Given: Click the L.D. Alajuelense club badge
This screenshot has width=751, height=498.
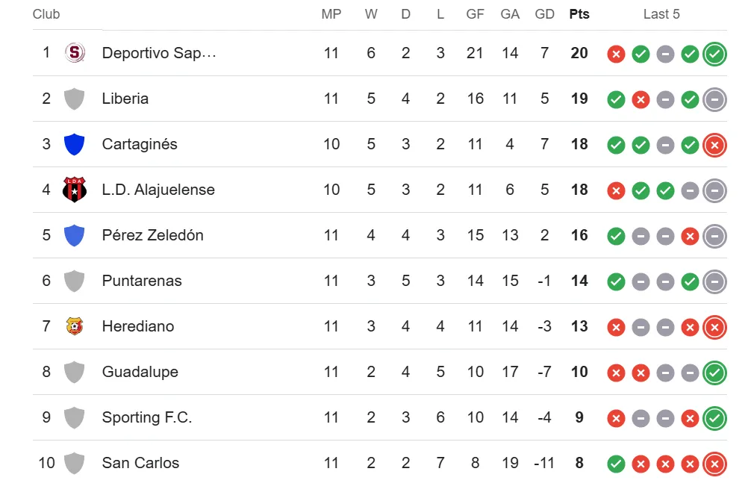Looking at the screenshot, I should coord(75,190).
